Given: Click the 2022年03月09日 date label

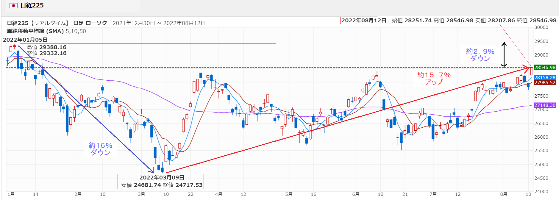Looking at the screenshot, I should 162,177.
